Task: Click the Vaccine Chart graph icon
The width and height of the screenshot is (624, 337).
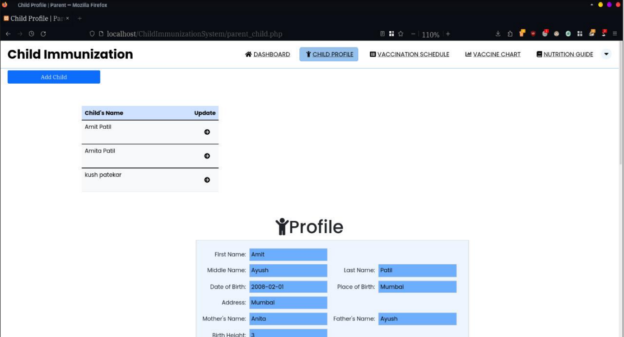Action: pos(468,54)
